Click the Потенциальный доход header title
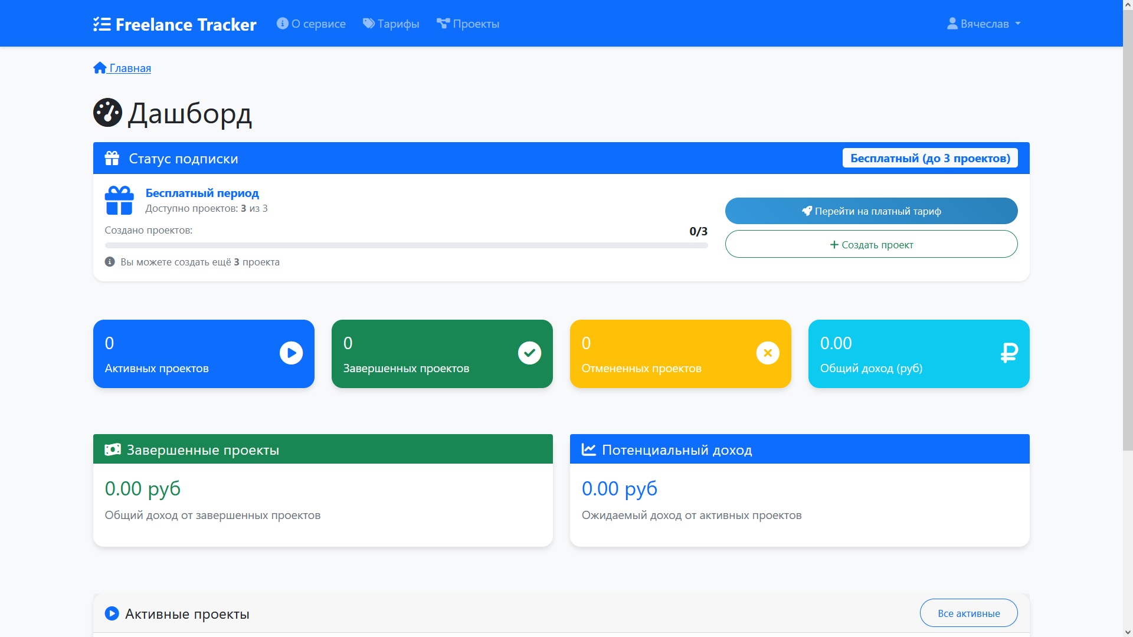 click(677, 450)
